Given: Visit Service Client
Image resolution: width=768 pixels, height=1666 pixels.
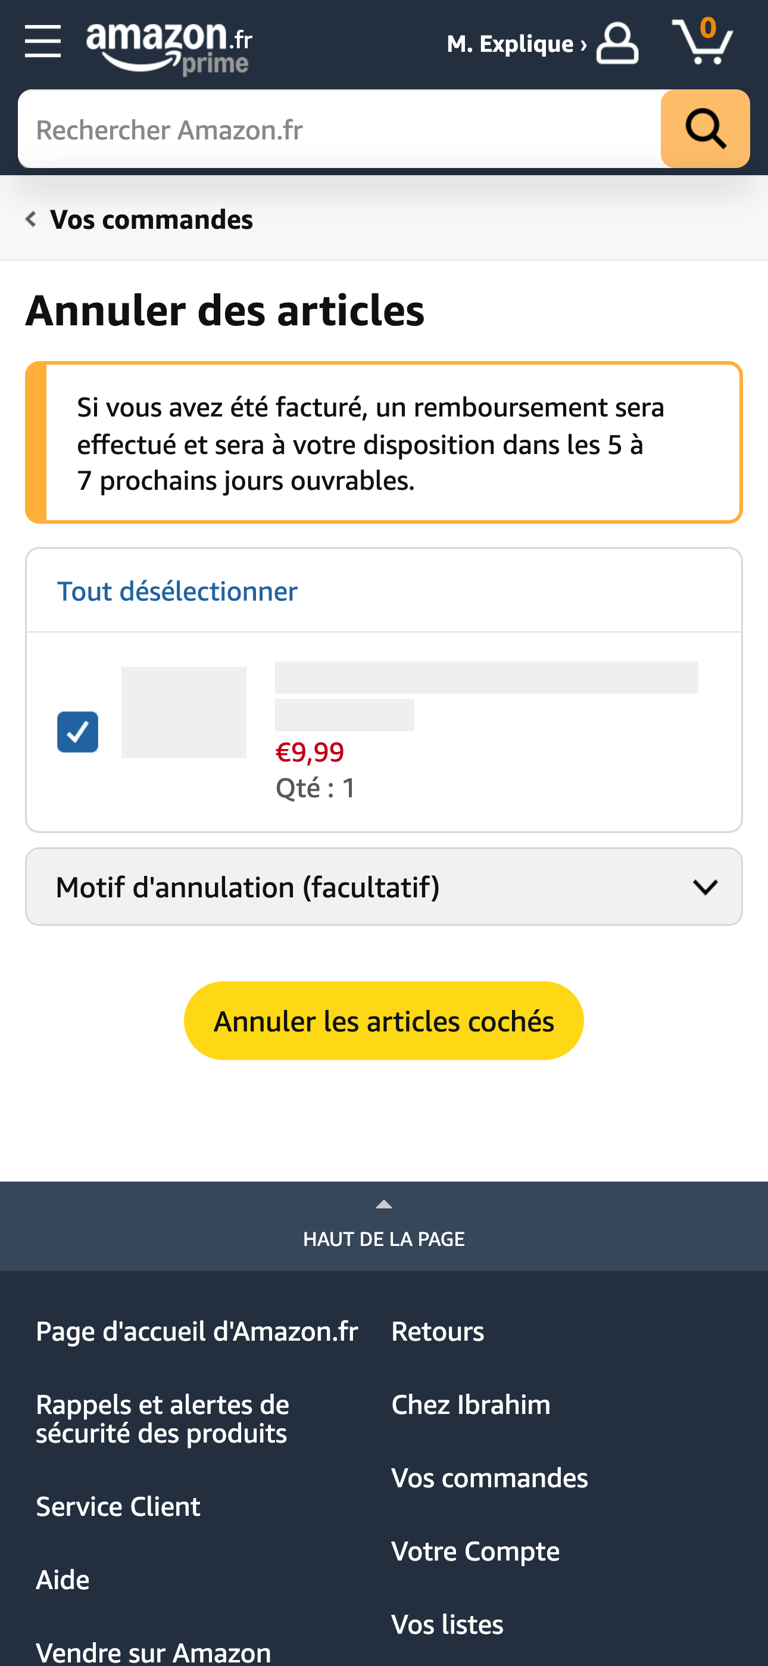Looking at the screenshot, I should coord(118,1506).
